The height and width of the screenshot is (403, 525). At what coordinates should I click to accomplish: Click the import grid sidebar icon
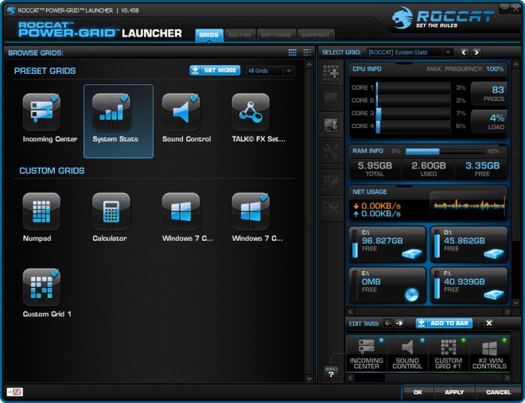tap(331, 125)
